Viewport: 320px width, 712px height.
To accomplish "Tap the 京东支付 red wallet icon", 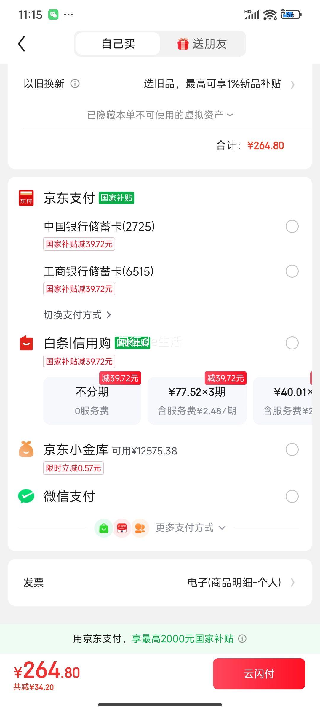I will 26,198.
